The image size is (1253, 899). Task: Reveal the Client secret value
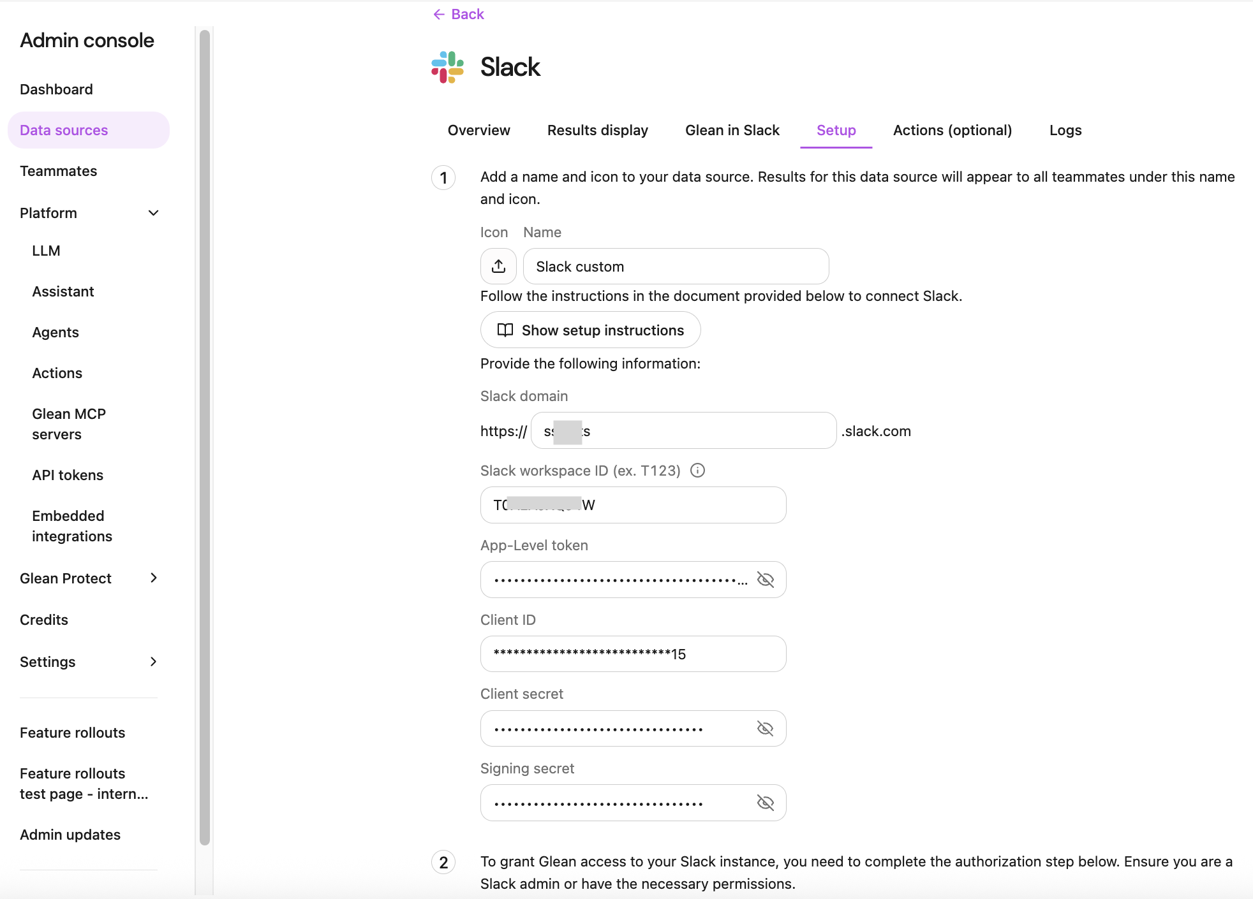(x=765, y=728)
